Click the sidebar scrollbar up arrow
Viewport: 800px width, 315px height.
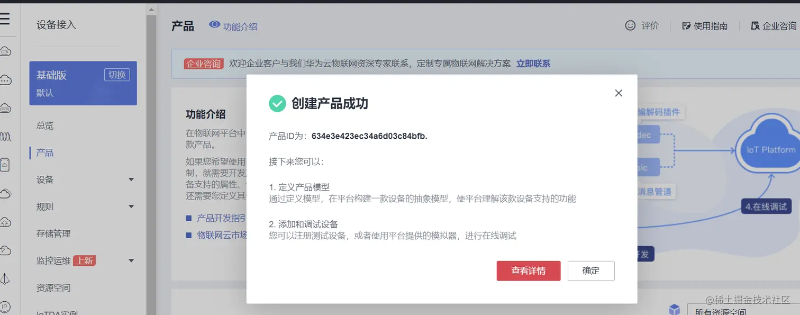tap(151, 10)
